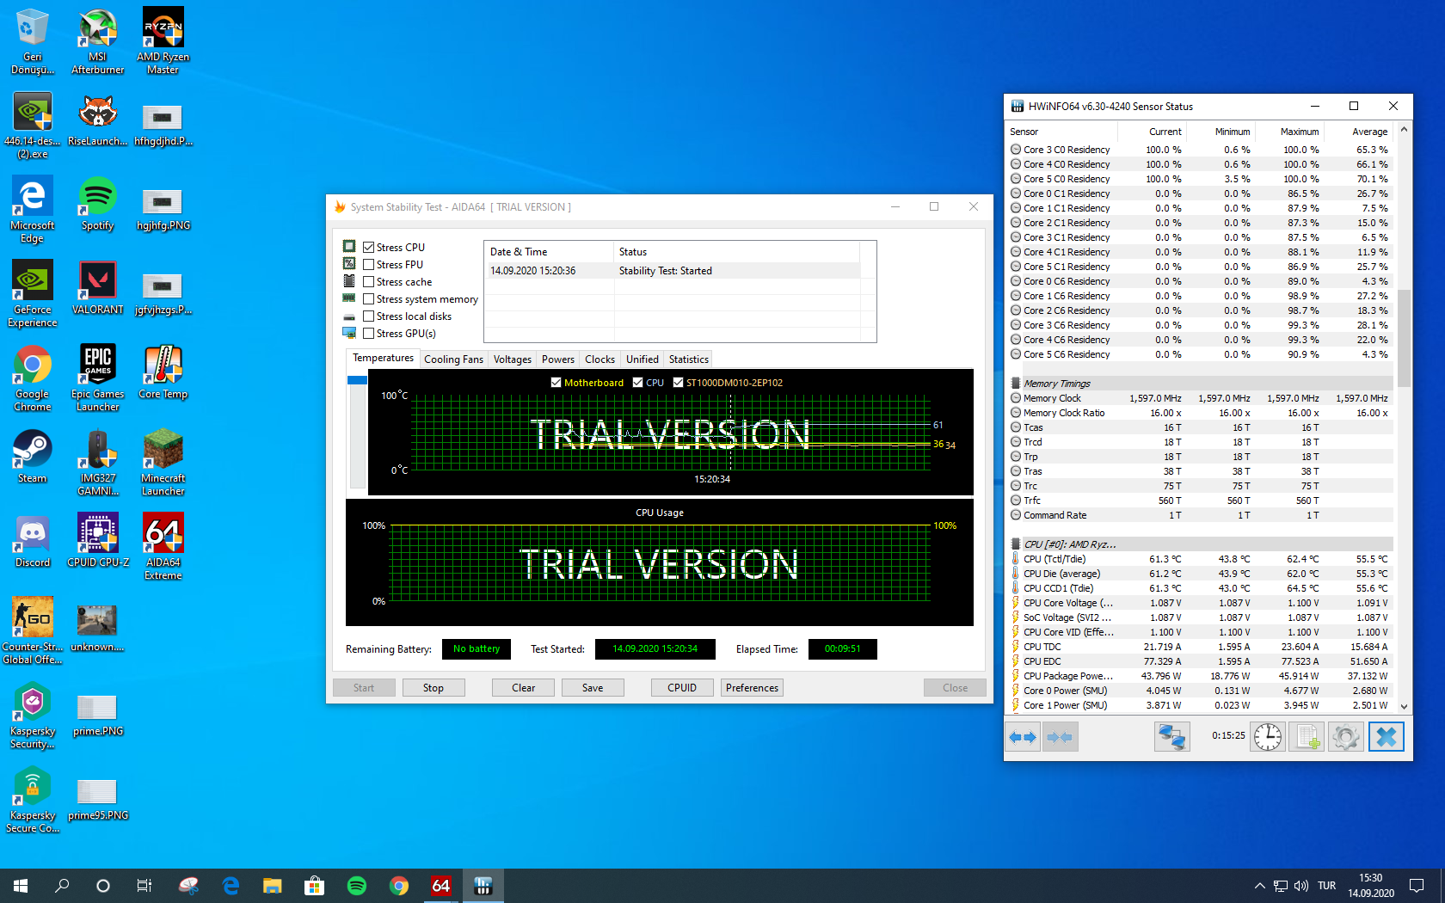Click Clear button in AIDA64
Image resolution: width=1445 pixels, height=903 pixels.
[523, 688]
